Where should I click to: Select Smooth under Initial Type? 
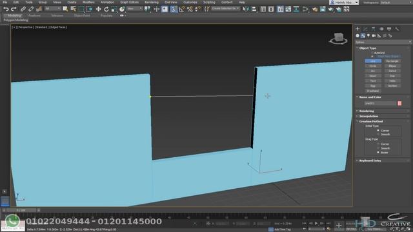[378, 135]
